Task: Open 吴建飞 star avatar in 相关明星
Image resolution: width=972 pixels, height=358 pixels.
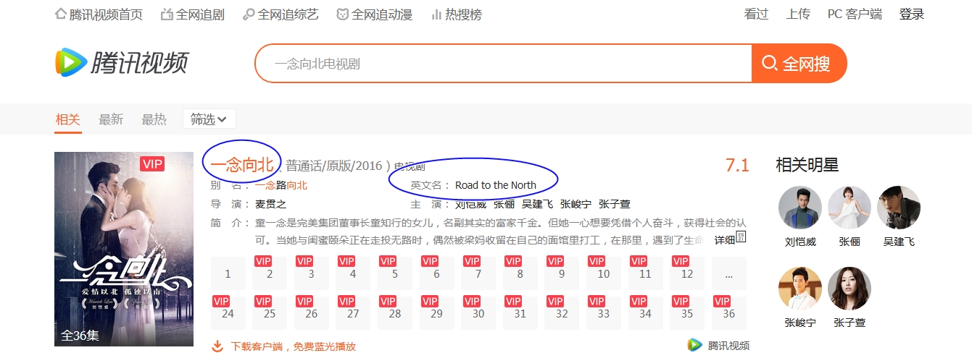Action: point(899,208)
